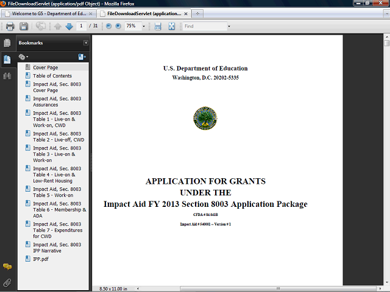Click the page number input field
This screenshot has width=390, height=292.
pyautogui.click(x=81, y=26)
